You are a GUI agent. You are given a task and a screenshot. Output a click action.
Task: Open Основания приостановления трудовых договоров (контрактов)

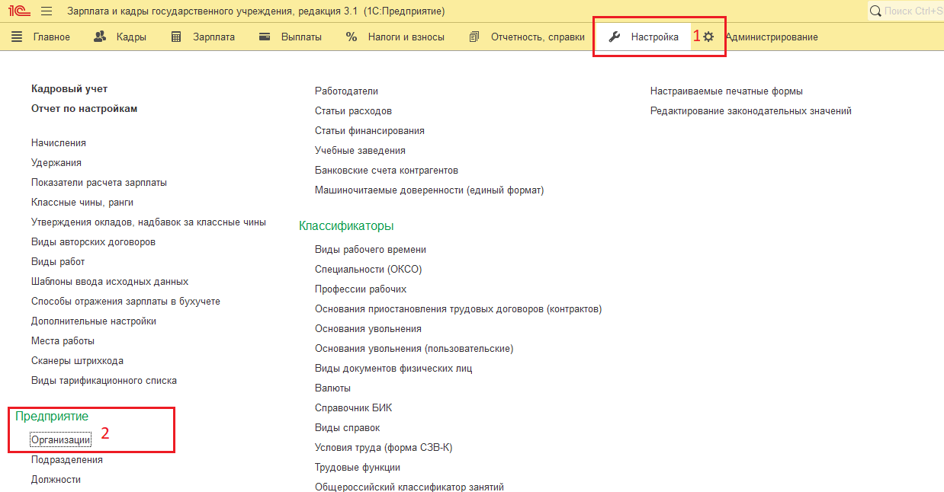coord(458,309)
